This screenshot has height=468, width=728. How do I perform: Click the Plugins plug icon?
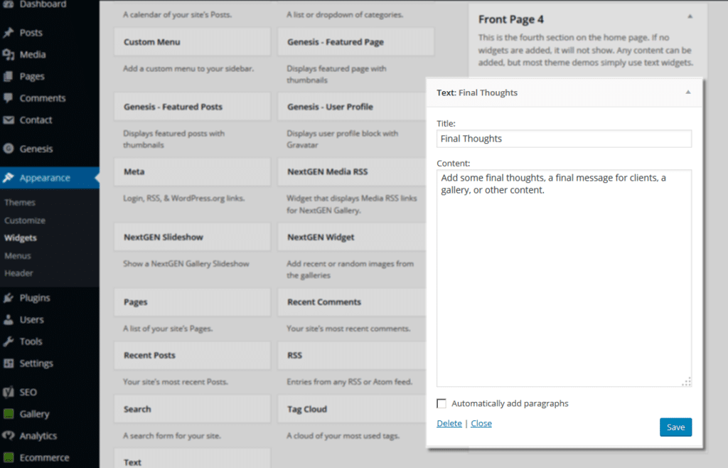9,298
